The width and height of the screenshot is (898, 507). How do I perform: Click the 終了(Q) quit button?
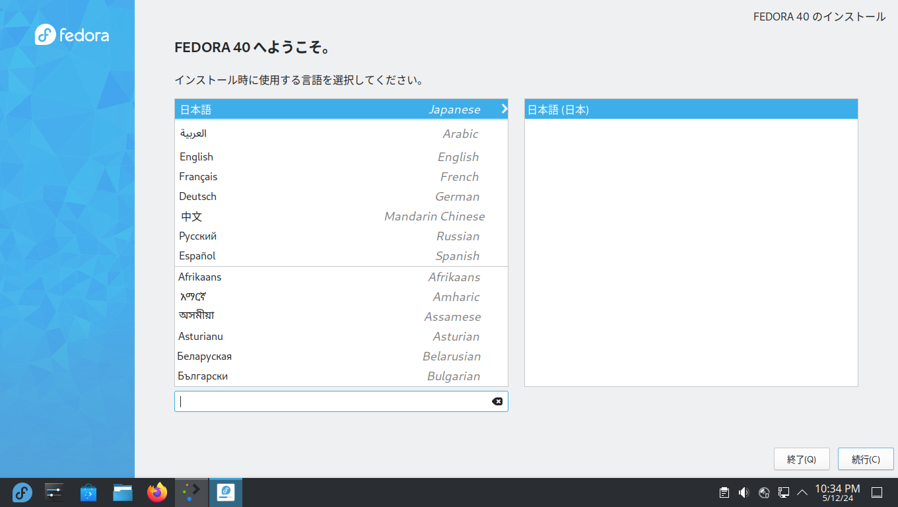(802, 459)
